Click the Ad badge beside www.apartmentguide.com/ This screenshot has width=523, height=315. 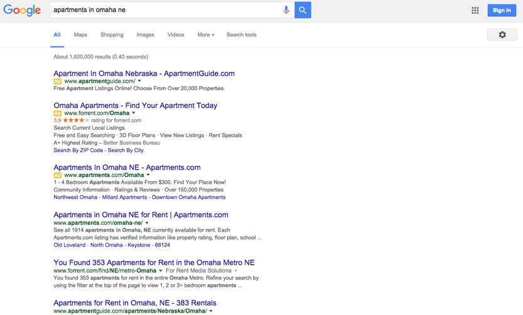point(57,82)
